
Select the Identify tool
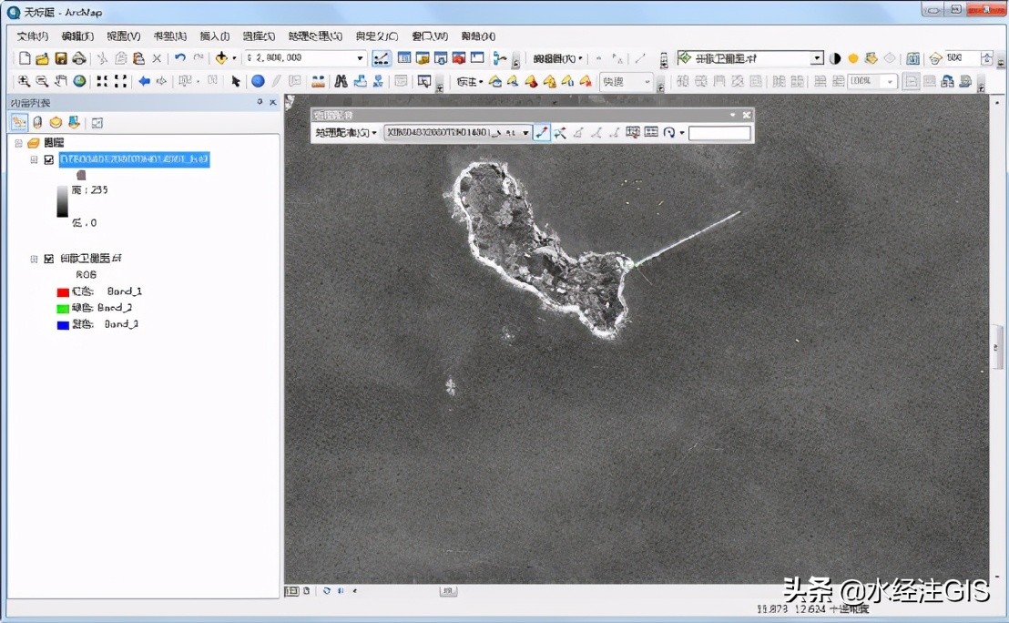(258, 81)
